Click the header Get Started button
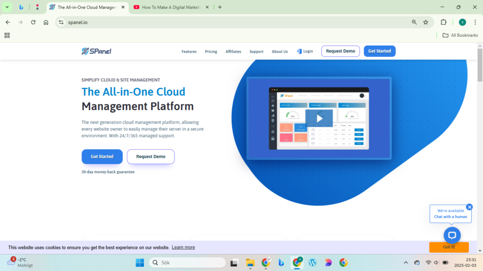 [380, 51]
